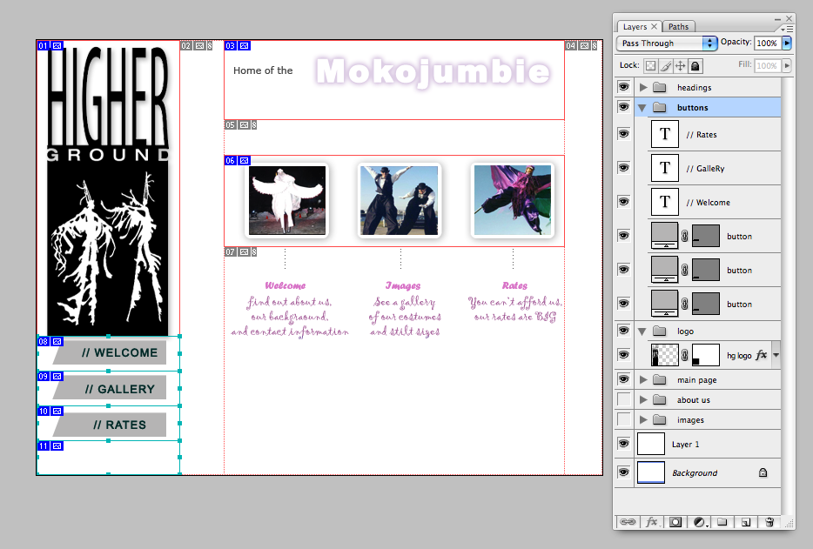
Task: Open the Opacity slider arrow
Action: [787, 43]
